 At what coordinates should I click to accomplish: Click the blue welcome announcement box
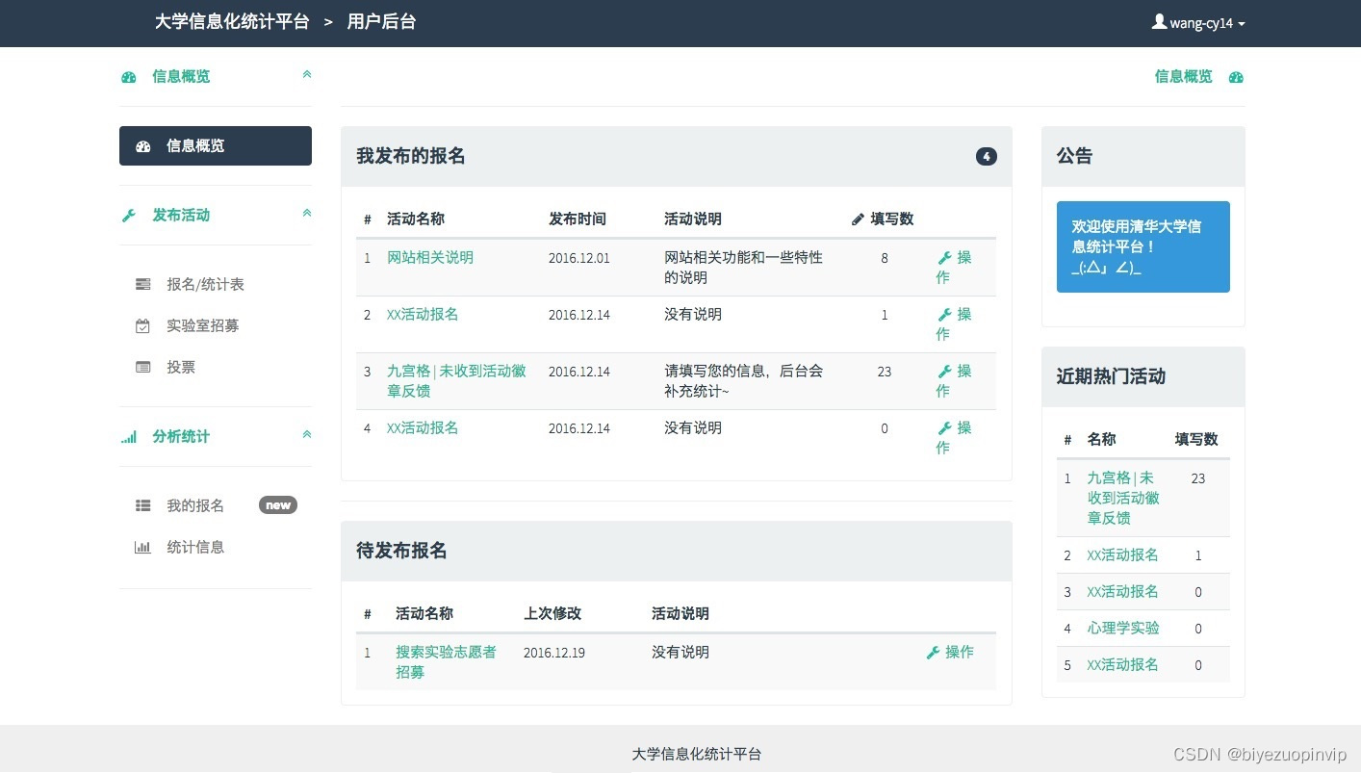(x=1143, y=246)
